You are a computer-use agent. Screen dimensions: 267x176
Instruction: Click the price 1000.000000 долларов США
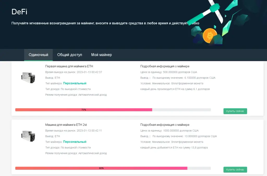(181, 131)
